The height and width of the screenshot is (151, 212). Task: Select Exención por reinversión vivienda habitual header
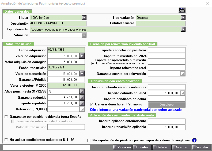tap(123, 44)
